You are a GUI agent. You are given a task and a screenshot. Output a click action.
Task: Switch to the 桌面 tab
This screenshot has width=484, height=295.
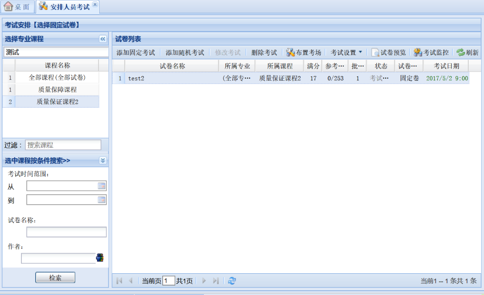coord(17,7)
